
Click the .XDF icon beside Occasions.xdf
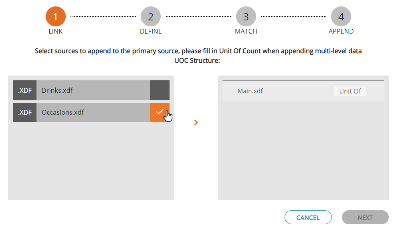[24, 112]
